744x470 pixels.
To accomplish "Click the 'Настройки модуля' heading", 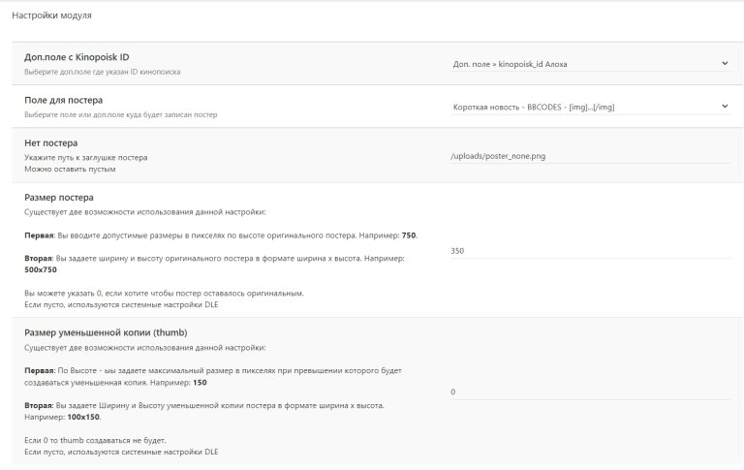I will coord(51,16).
